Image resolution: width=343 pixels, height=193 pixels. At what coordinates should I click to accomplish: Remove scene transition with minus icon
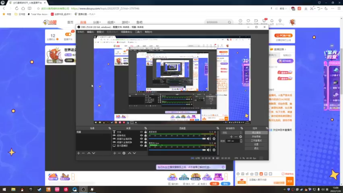tap(236, 137)
